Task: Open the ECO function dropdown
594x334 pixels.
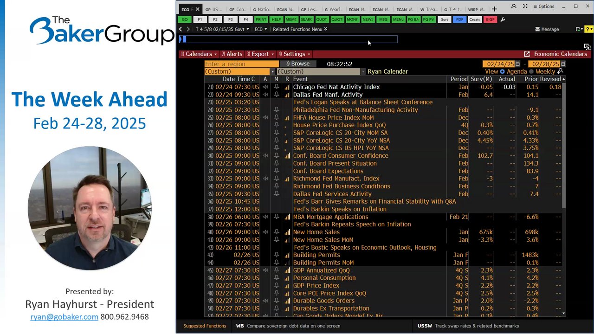Action: 261,29
